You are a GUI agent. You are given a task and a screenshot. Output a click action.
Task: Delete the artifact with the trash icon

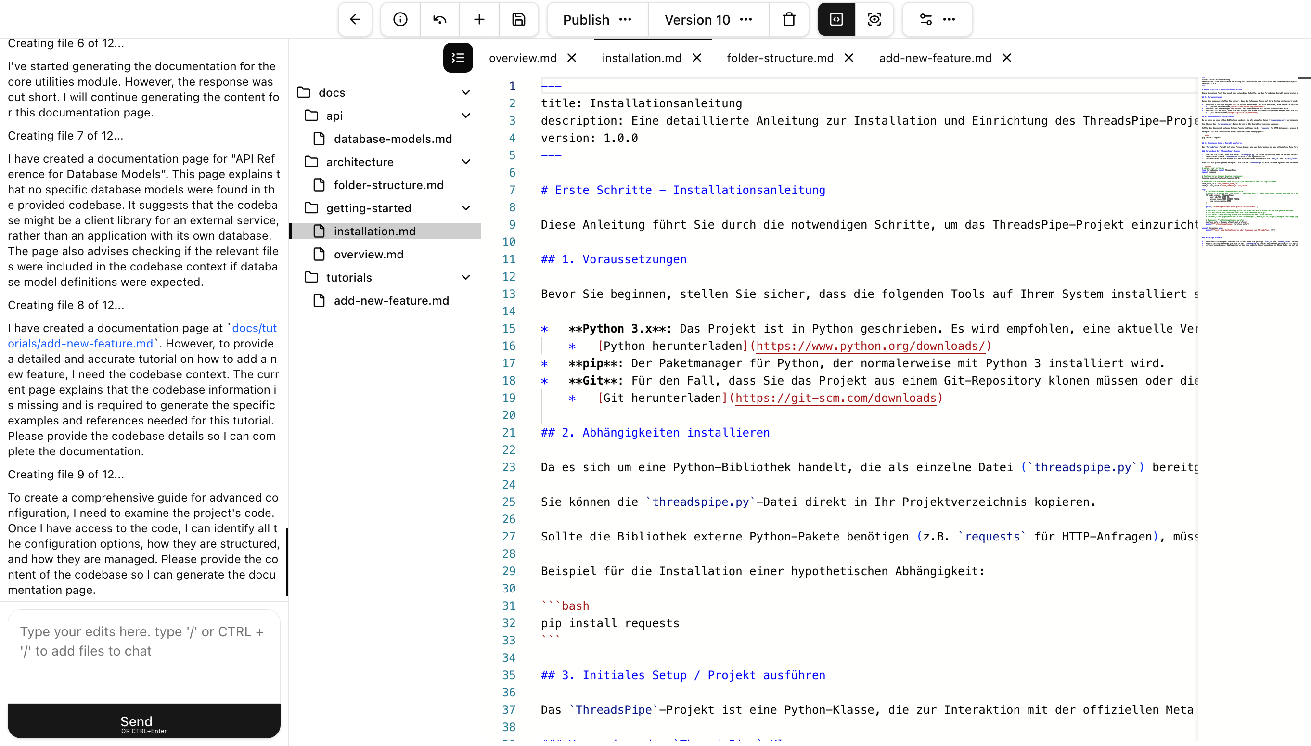point(788,19)
